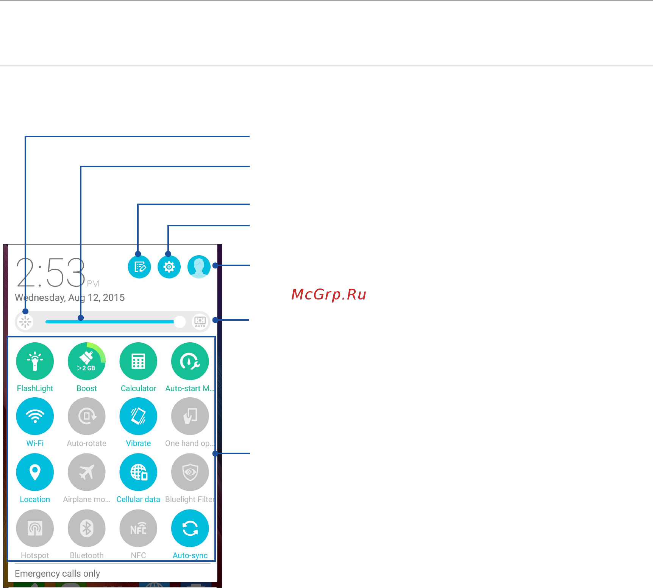Toggle Wi-Fi off
Screen dimensions: 653x588
pos(35,416)
